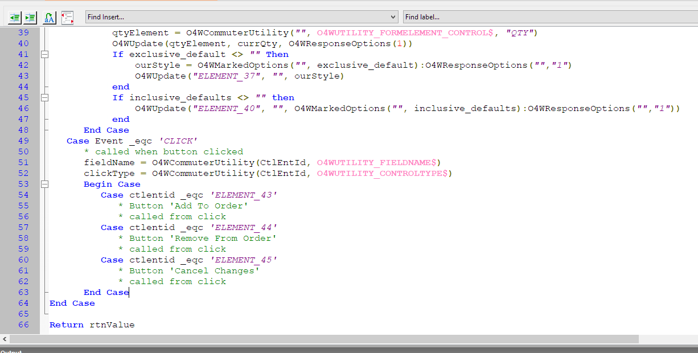Click the Output panel header

point(349,350)
